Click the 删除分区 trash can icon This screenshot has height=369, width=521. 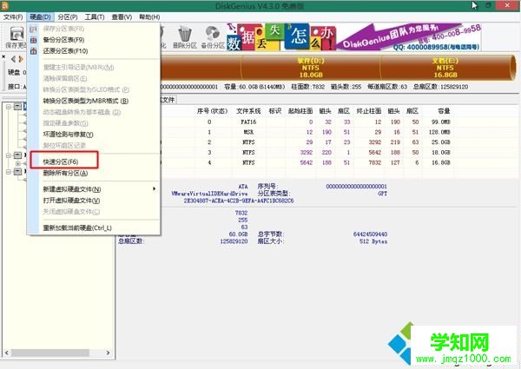[x=185, y=35]
